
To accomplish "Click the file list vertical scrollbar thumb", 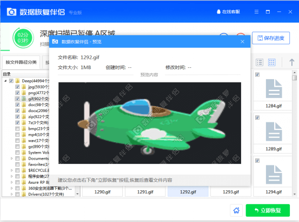I will pos(295,78).
